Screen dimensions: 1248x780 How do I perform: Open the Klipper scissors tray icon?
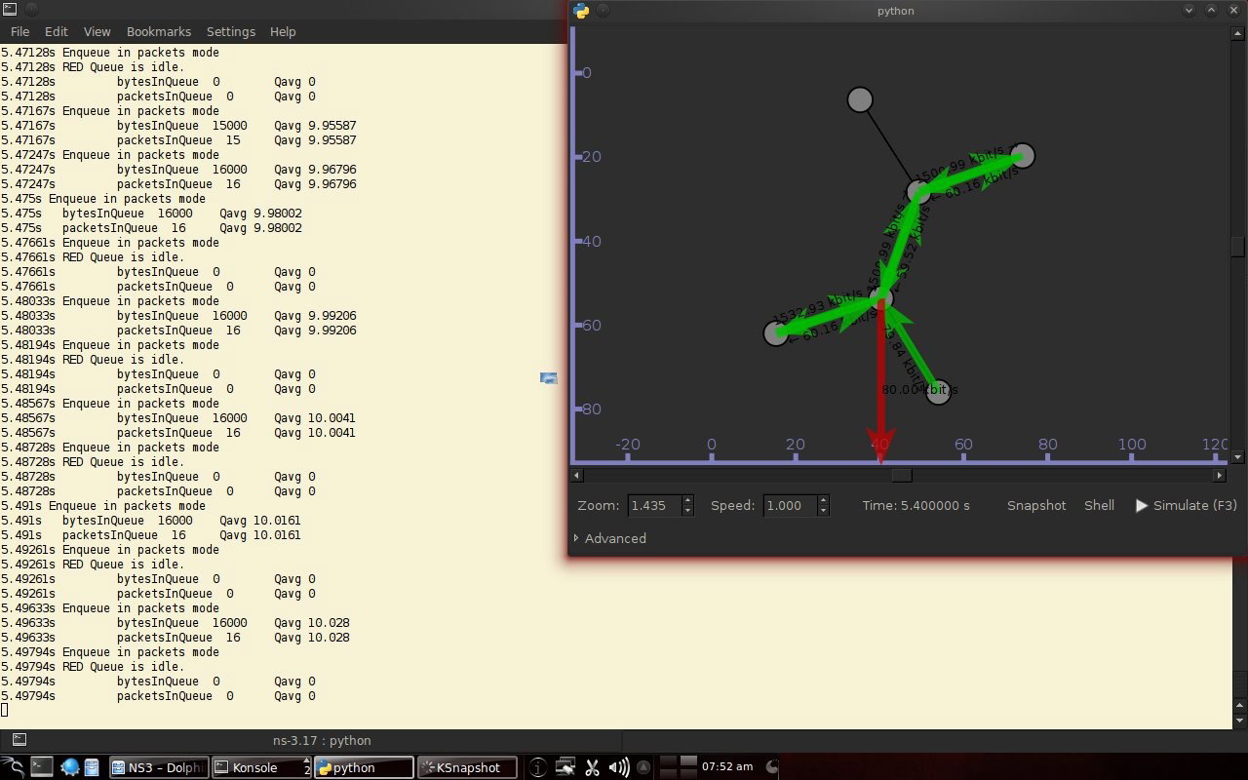coord(592,767)
